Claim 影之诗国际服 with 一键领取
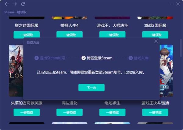 27,35
